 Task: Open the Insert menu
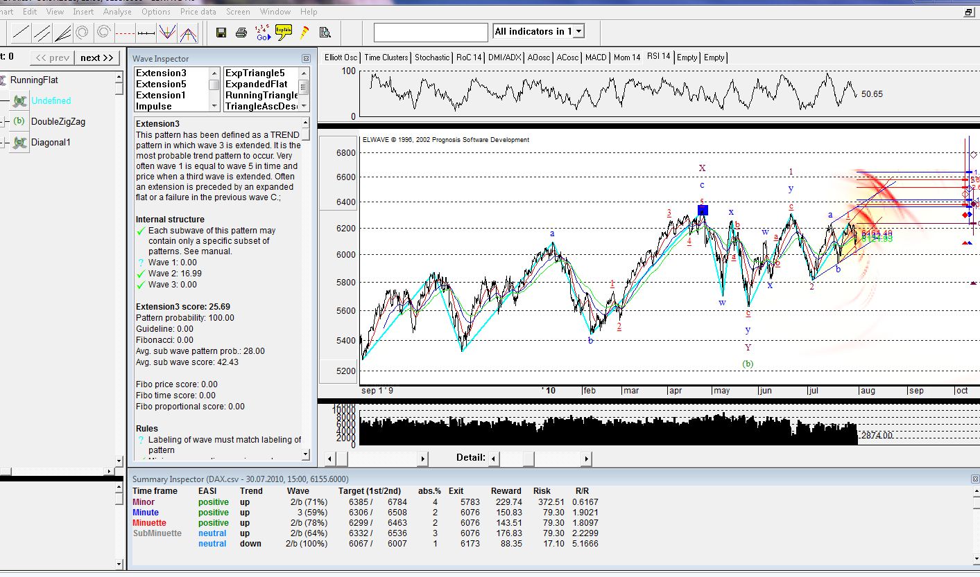tap(83, 12)
